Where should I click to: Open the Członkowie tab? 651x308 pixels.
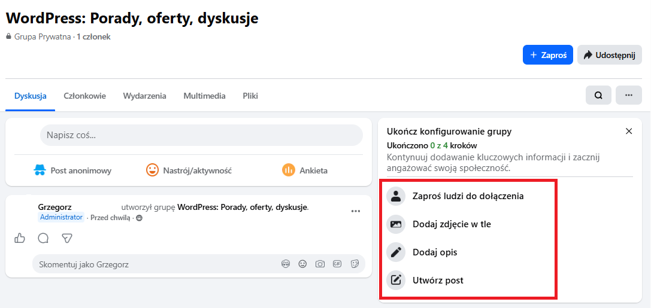84,96
